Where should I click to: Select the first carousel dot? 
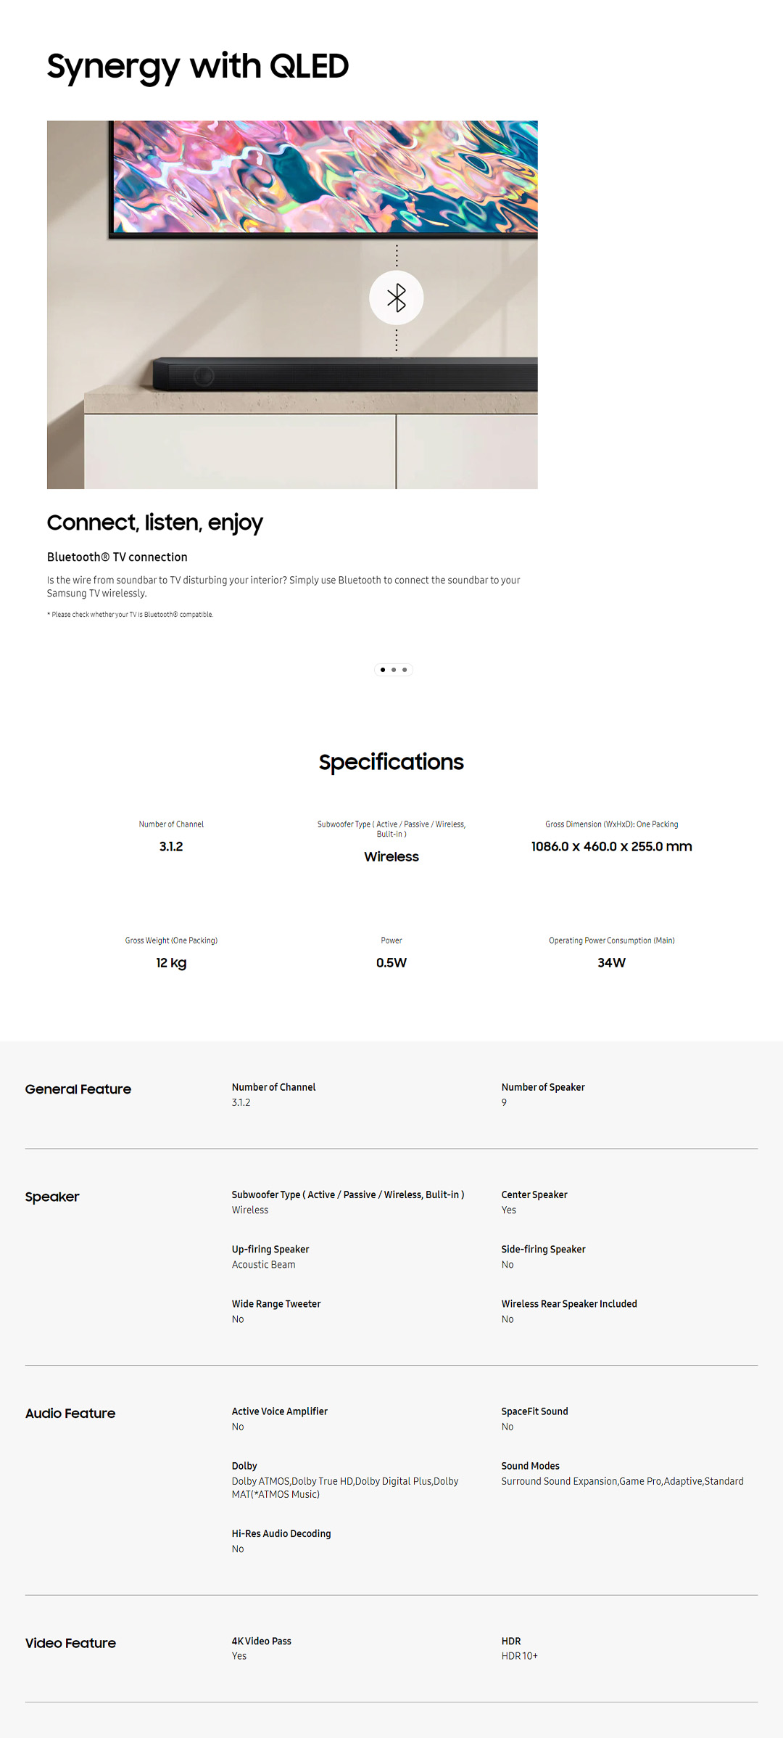(383, 670)
